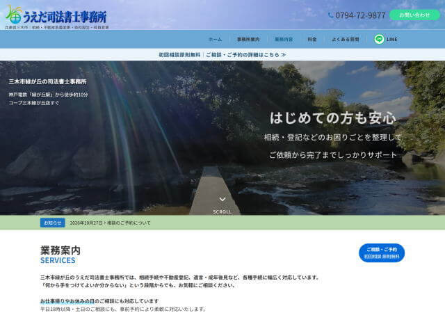445x313 pixels.
Task: Click the green LINE icon in navigation
Action: (379, 39)
